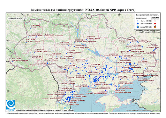The height and width of the screenshot is (118, 166).
Task: Click the large red circle in legend
Action: pos(155,23)
